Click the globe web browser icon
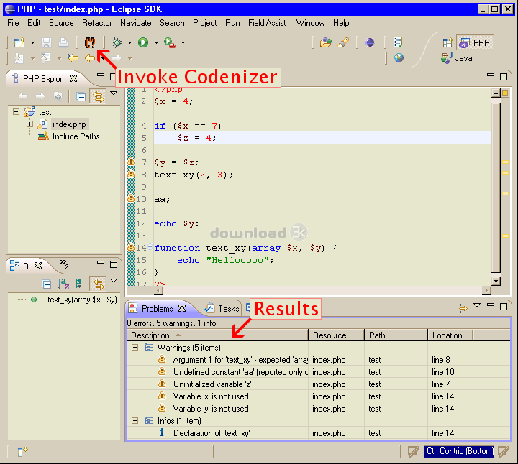This screenshot has height=464, width=518. click(x=399, y=58)
